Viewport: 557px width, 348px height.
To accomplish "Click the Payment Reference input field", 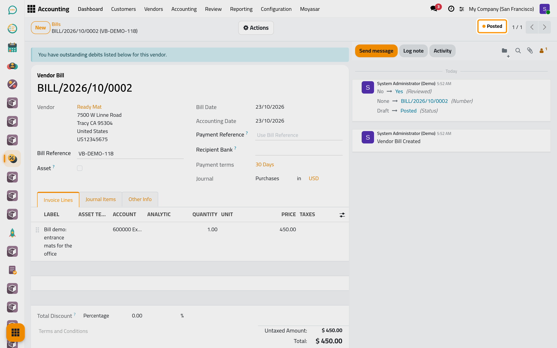I will coord(299,135).
